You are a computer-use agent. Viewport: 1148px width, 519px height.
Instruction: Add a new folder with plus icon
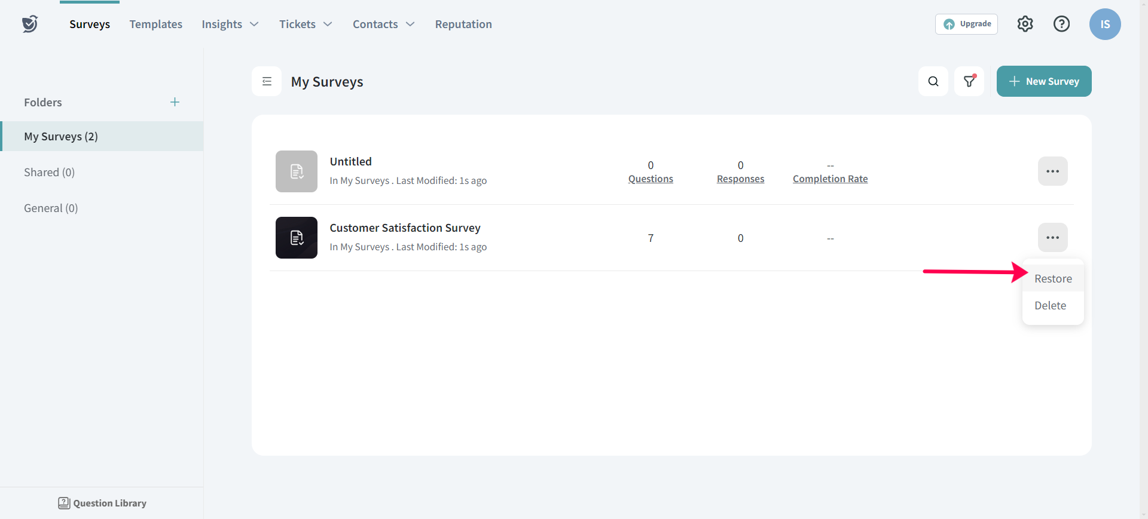175,102
